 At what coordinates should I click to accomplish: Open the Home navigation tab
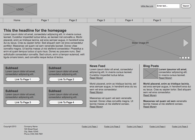coord(17,20)
